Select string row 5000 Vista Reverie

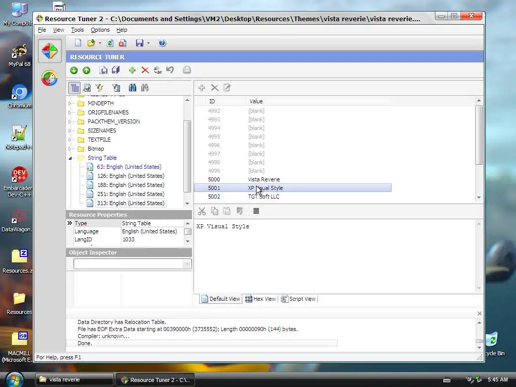tap(293, 179)
